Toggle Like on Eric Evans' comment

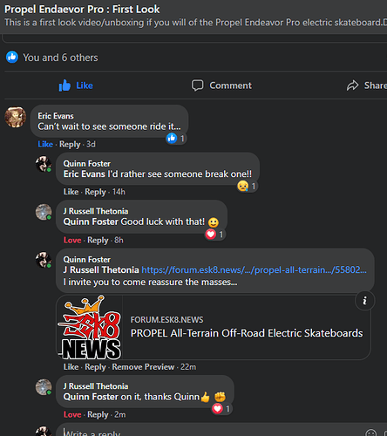(x=45, y=144)
